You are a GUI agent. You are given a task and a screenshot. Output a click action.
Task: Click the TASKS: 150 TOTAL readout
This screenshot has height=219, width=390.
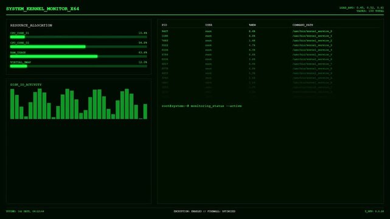[370, 11]
